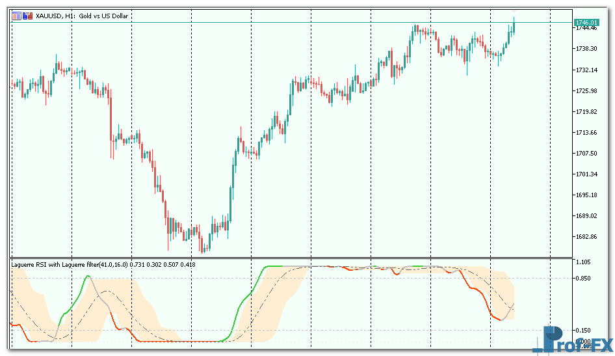
Task: Click the 1713.66 price axis label
Action: pos(586,133)
